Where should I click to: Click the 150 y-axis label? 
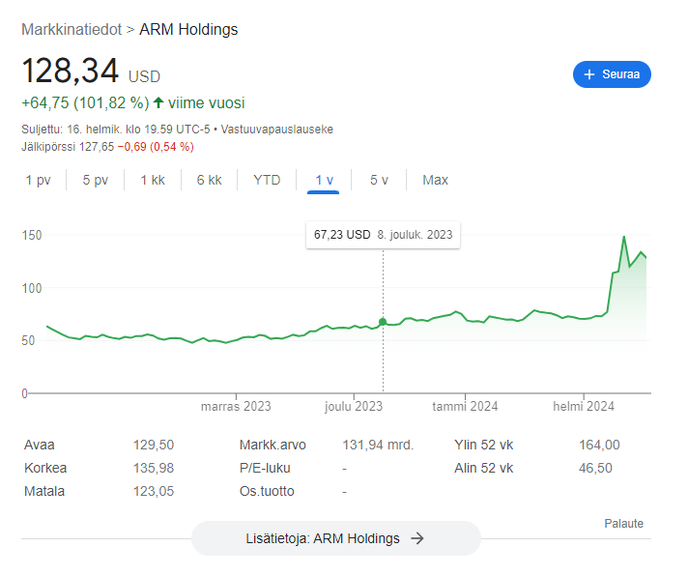point(32,235)
